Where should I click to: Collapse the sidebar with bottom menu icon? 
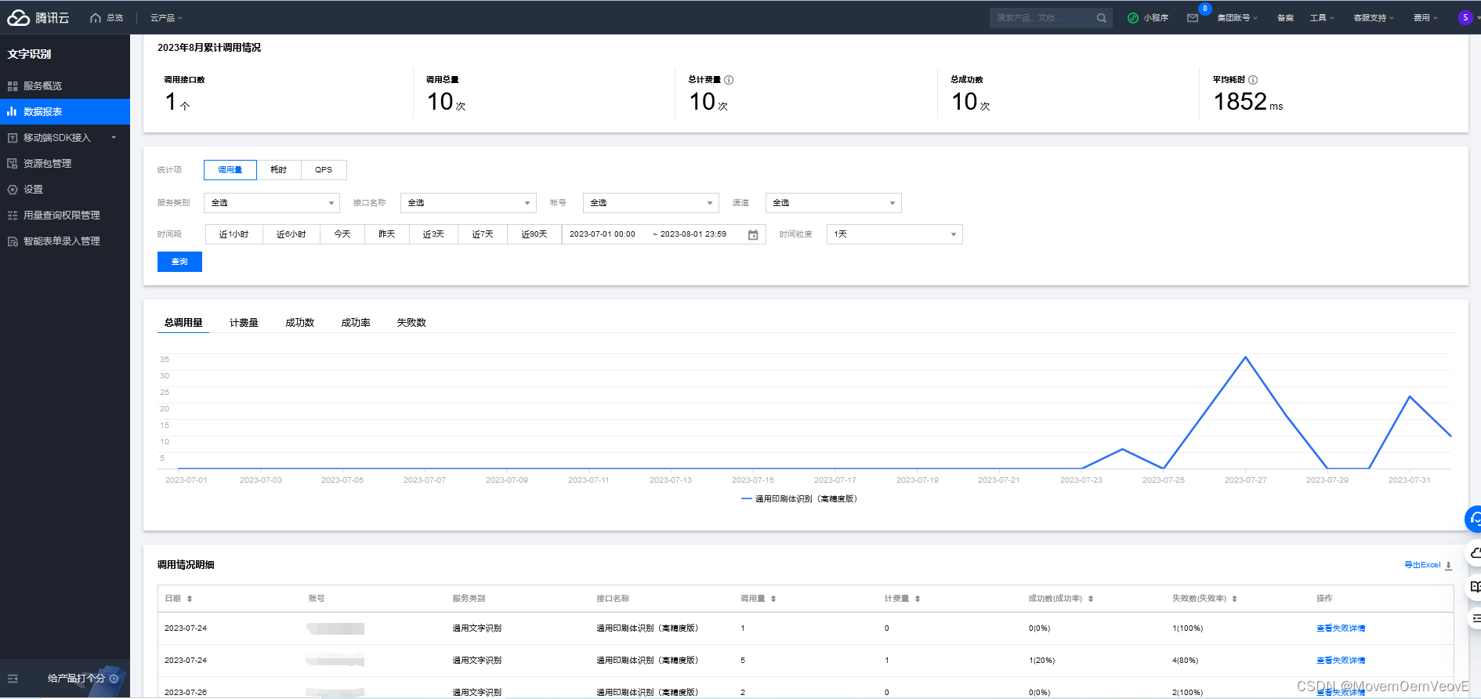[x=13, y=679]
